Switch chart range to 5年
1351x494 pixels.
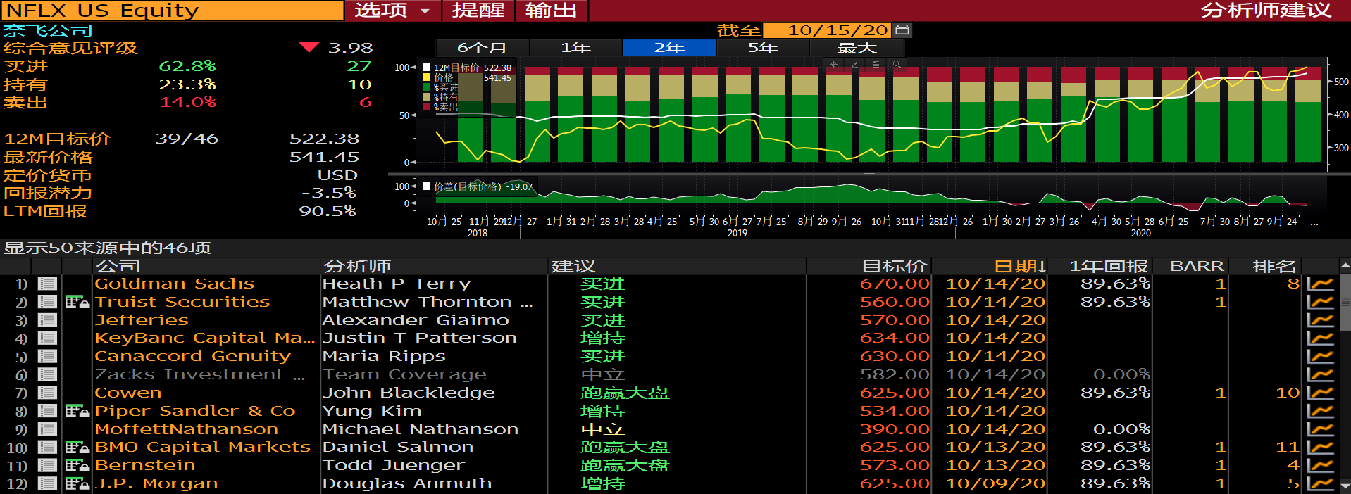coord(763,48)
